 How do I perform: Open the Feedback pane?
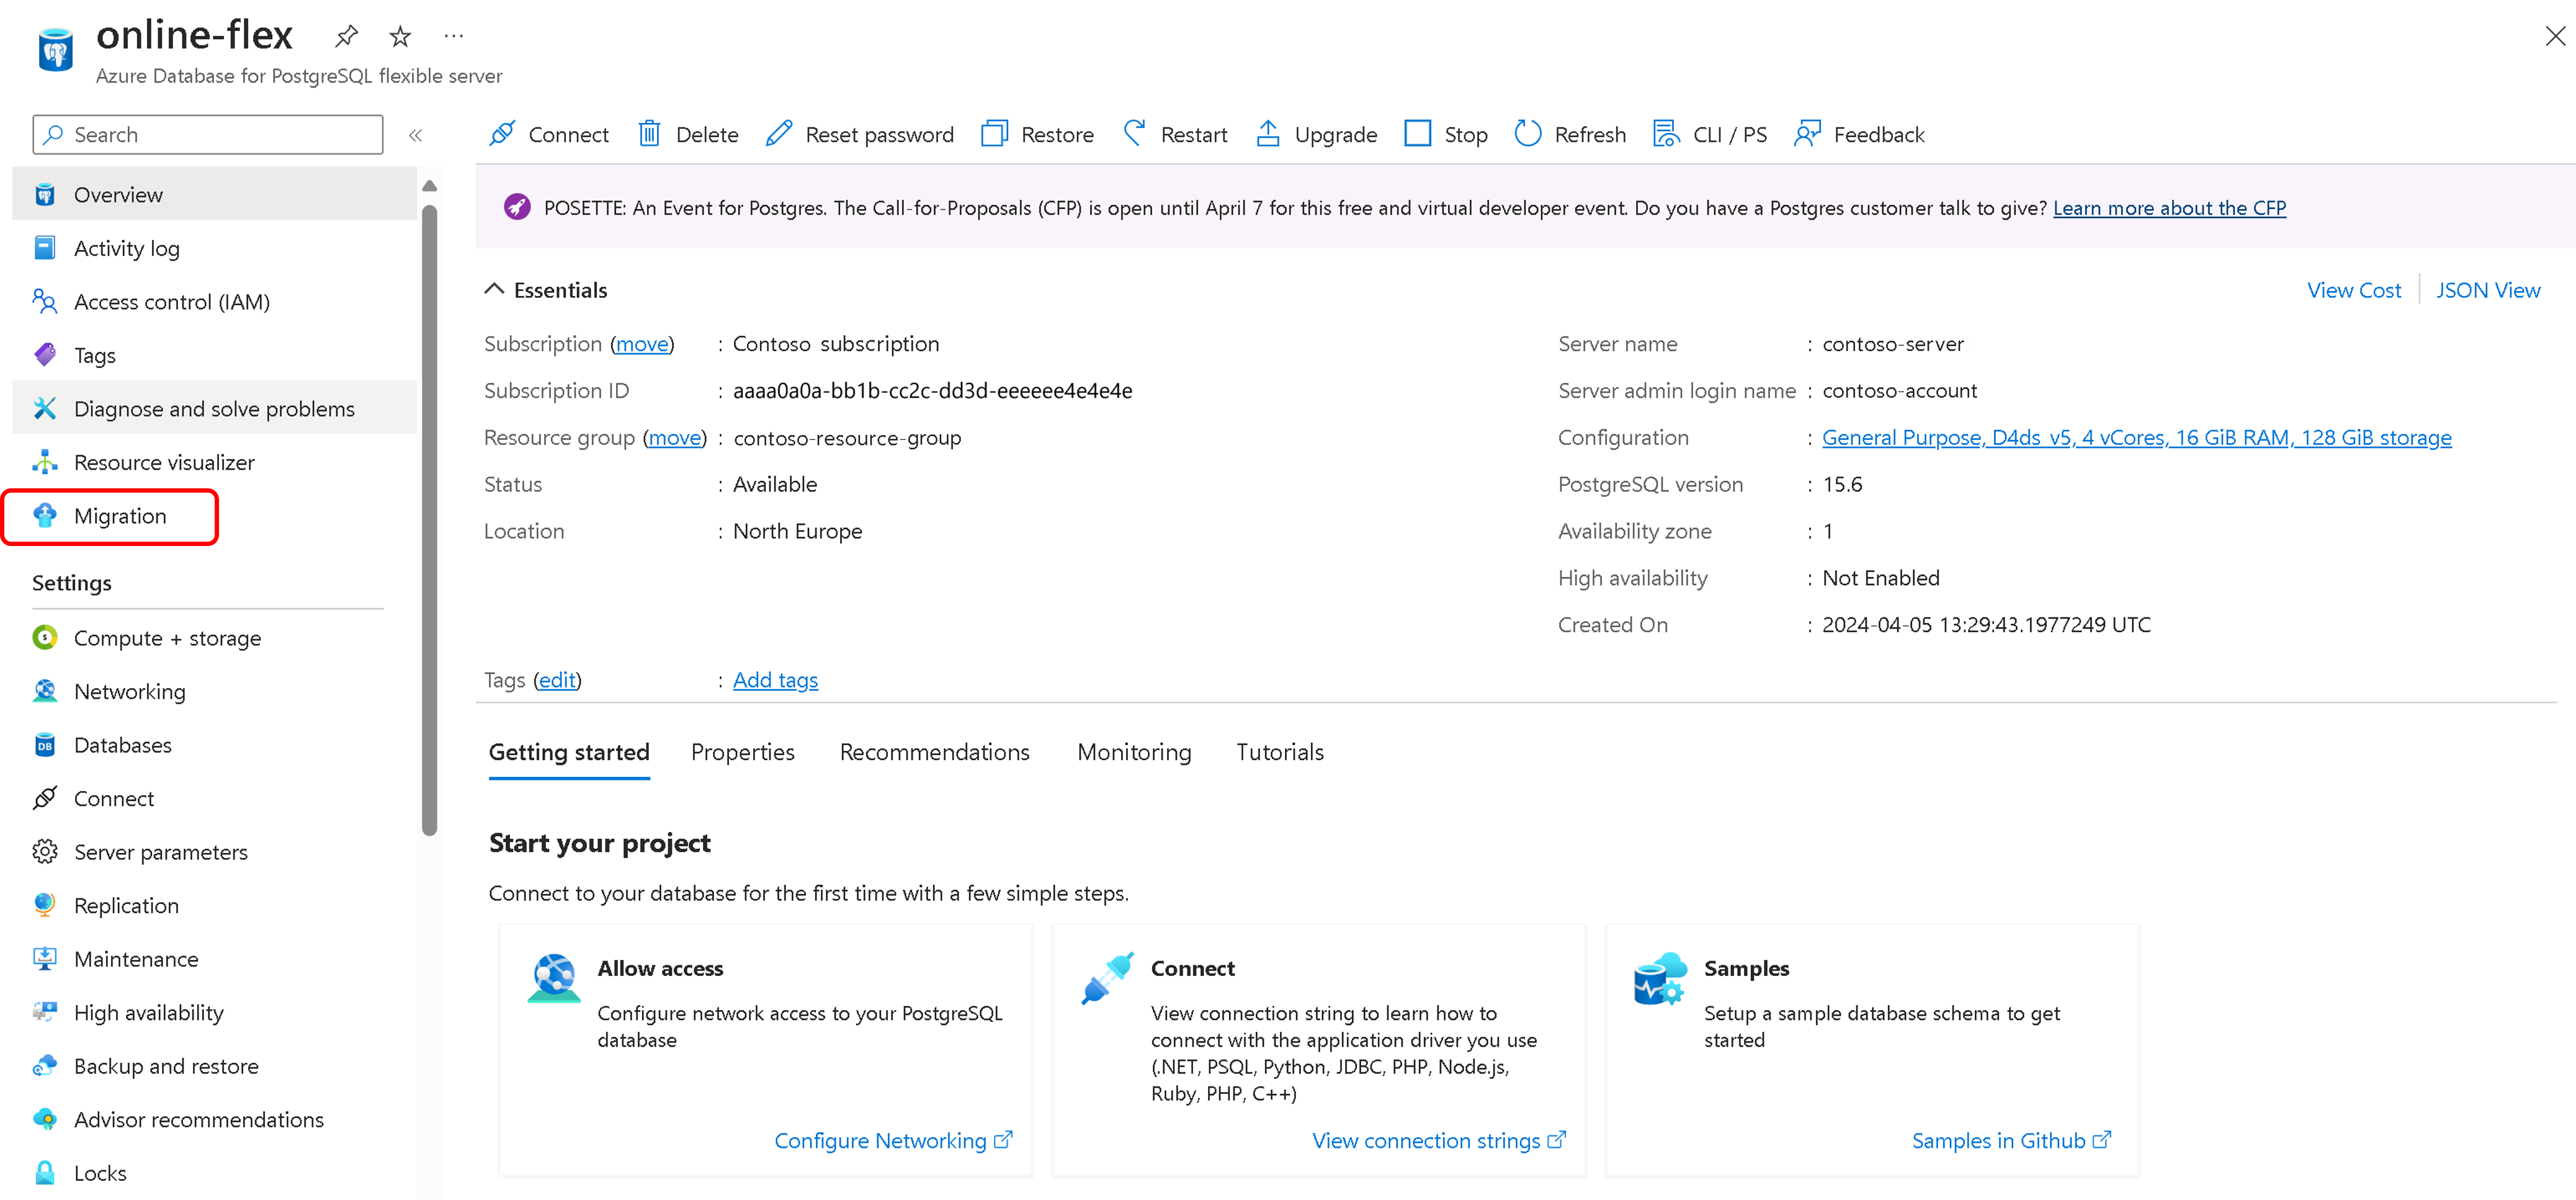tap(1859, 134)
